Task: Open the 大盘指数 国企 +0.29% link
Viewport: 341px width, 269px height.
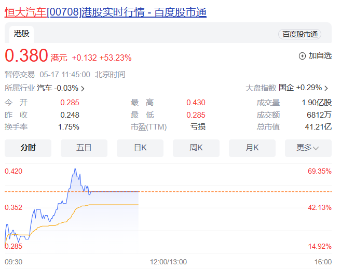Action: point(287,88)
